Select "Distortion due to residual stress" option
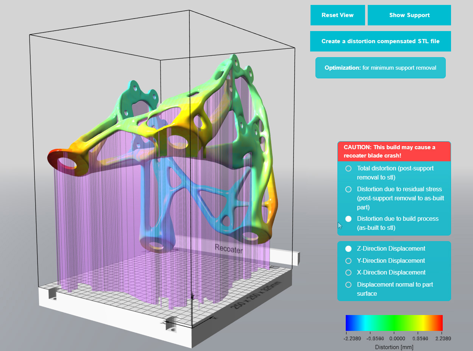Viewport: 473px width, 351px height. (348, 189)
